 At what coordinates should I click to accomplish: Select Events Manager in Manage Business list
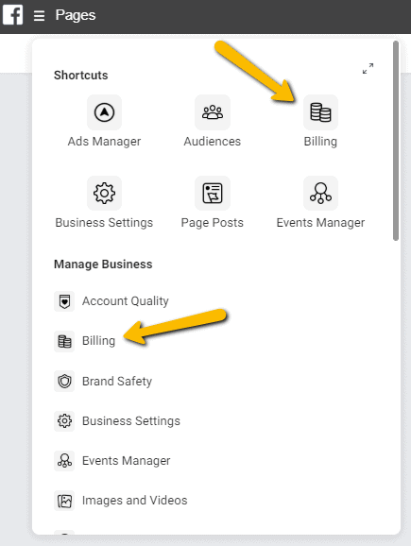click(126, 461)
